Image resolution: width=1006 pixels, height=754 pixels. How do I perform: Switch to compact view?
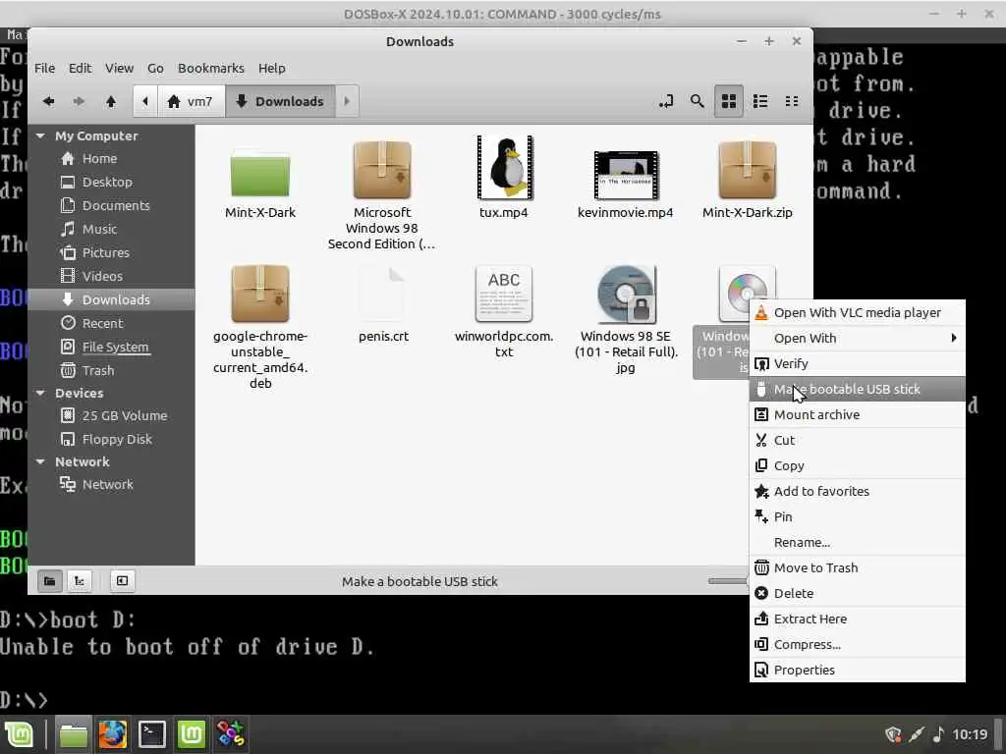(792, 101)
